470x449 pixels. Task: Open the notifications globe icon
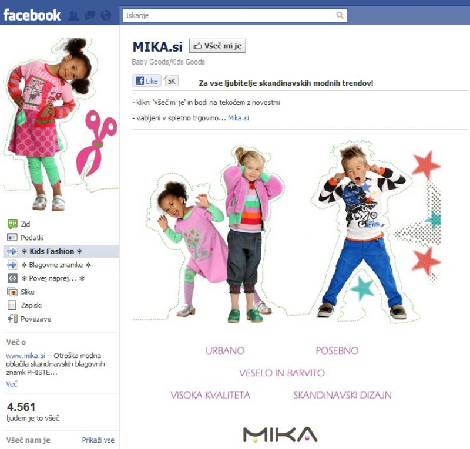point(106,15)
